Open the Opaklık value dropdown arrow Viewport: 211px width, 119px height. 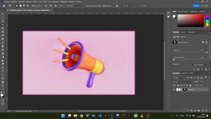tap(205, 82)
